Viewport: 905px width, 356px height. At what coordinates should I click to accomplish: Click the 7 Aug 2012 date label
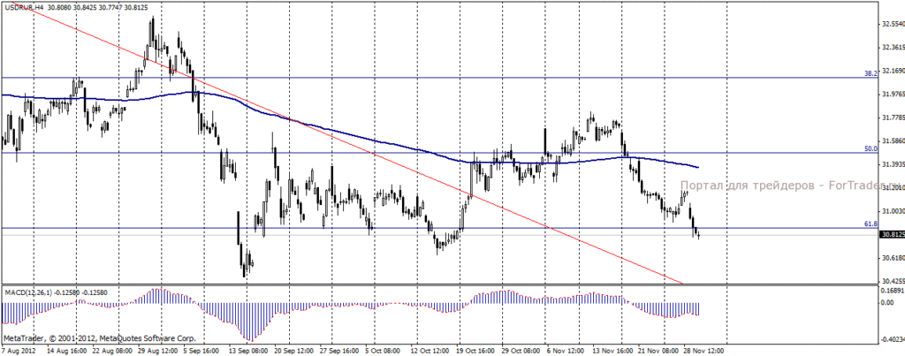[18, 350]
